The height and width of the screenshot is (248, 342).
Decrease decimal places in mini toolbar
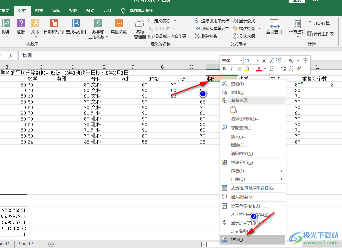click(x=291, y=69)
